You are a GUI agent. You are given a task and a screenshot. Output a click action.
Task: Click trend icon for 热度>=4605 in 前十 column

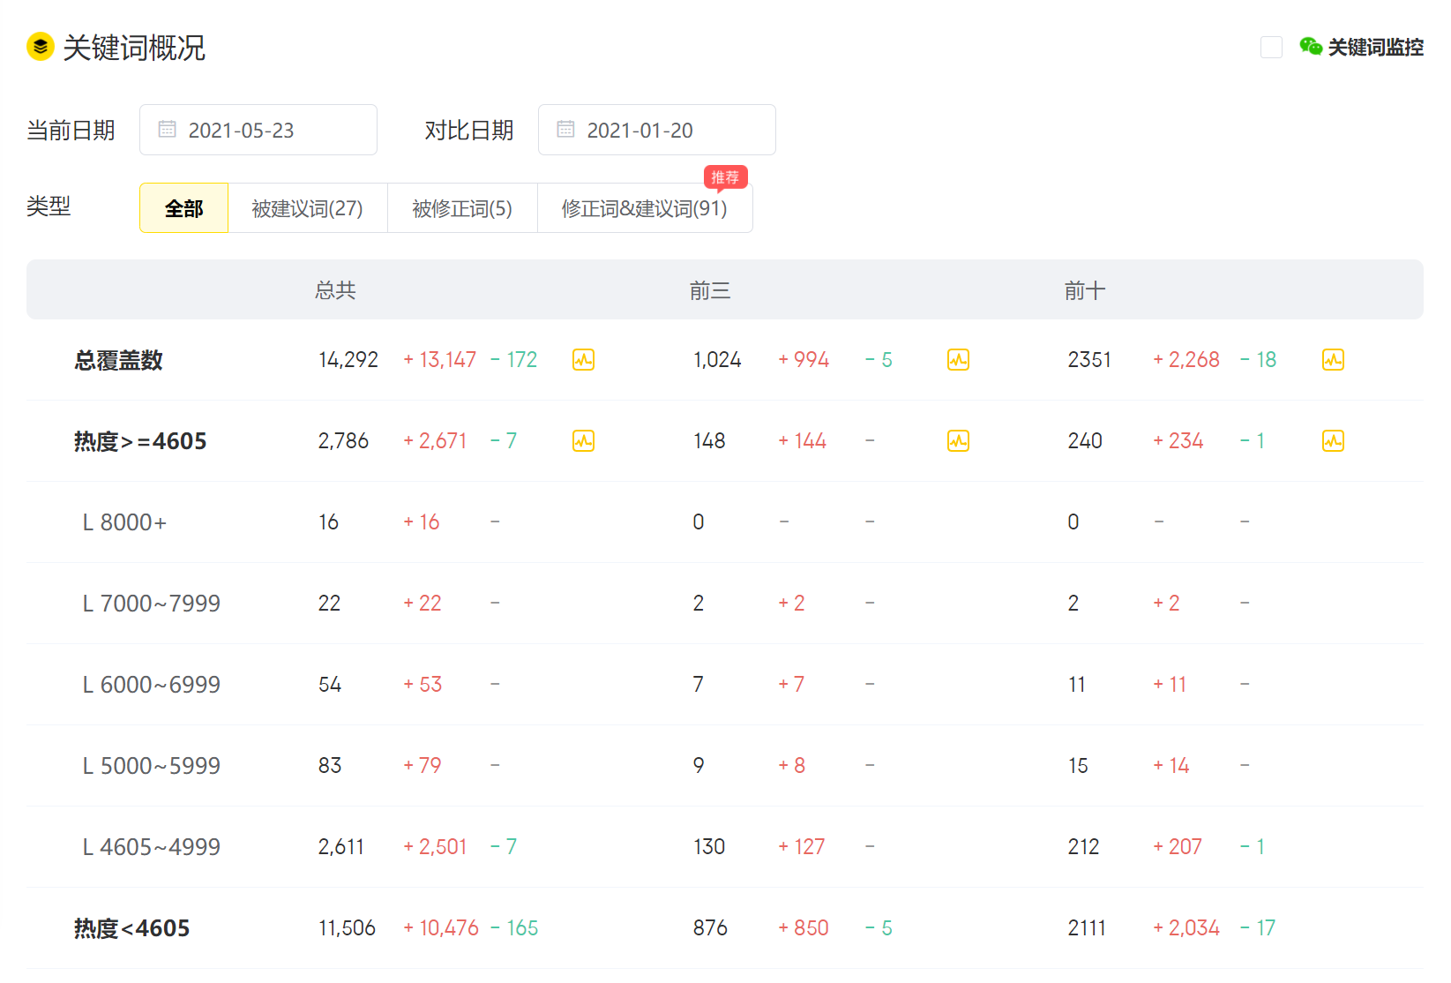click(x=1334, y=439)
